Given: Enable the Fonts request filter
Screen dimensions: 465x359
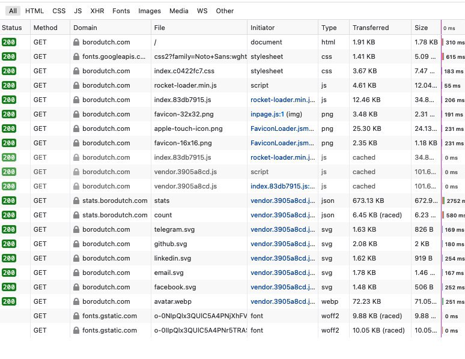Looking at the screenshot, I should click(x=121, y=11).
